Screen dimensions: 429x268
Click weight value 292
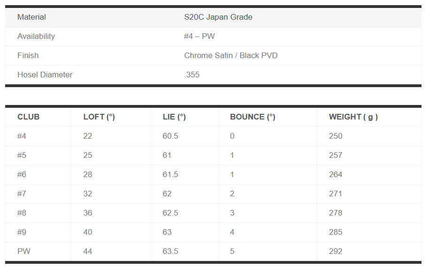(335, 252)
